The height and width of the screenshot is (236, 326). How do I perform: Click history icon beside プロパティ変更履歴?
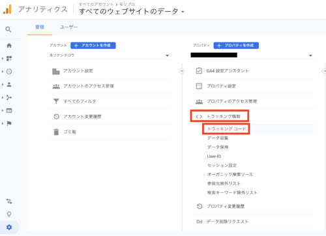tap(200, 206)
